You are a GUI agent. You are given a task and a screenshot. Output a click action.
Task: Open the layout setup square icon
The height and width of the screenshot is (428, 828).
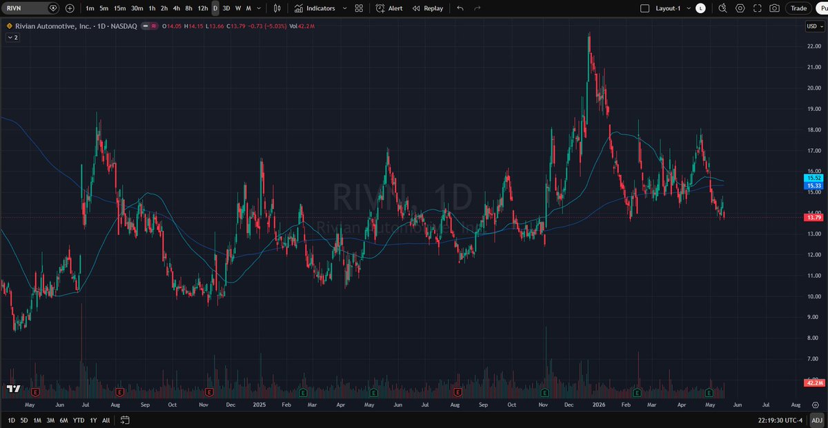(x=644, y=8)
